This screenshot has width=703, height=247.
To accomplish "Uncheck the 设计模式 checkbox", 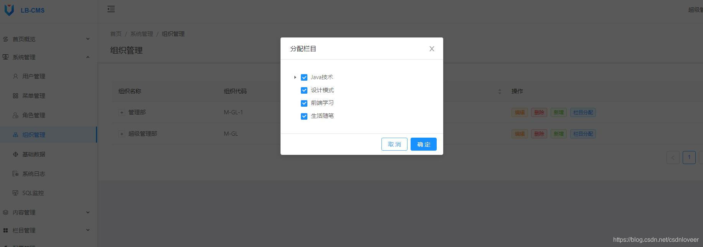I will point(304,90).
